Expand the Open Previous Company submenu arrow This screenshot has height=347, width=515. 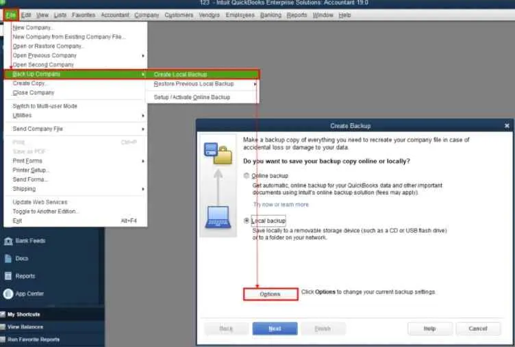(143, 56)
